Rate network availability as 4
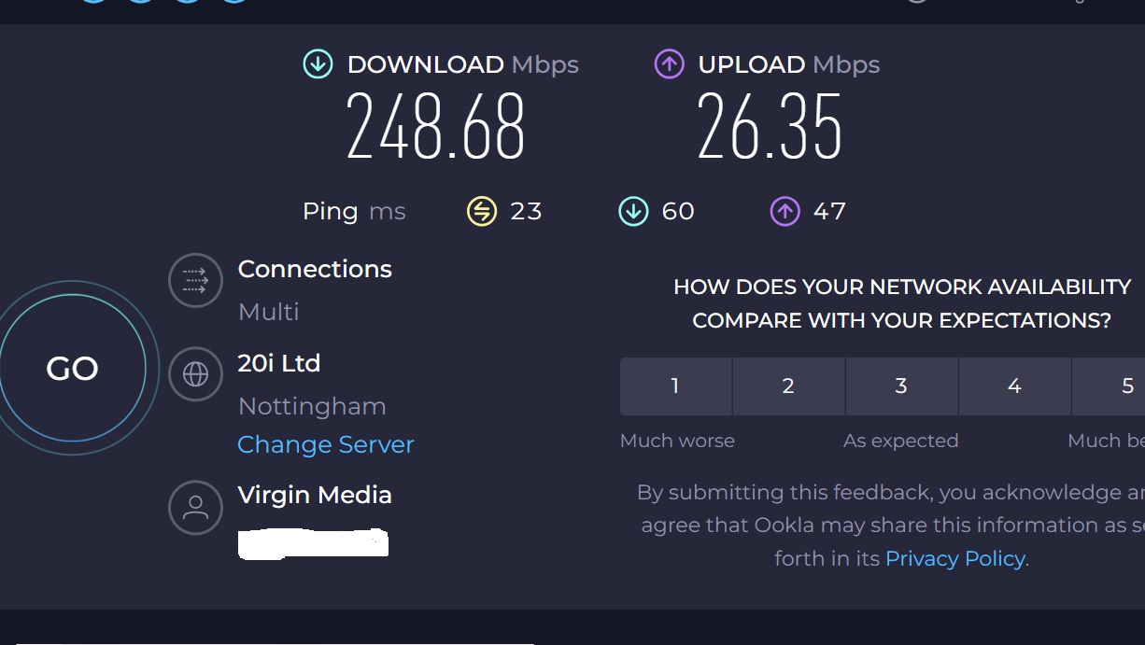 (x=1014, y=386)
